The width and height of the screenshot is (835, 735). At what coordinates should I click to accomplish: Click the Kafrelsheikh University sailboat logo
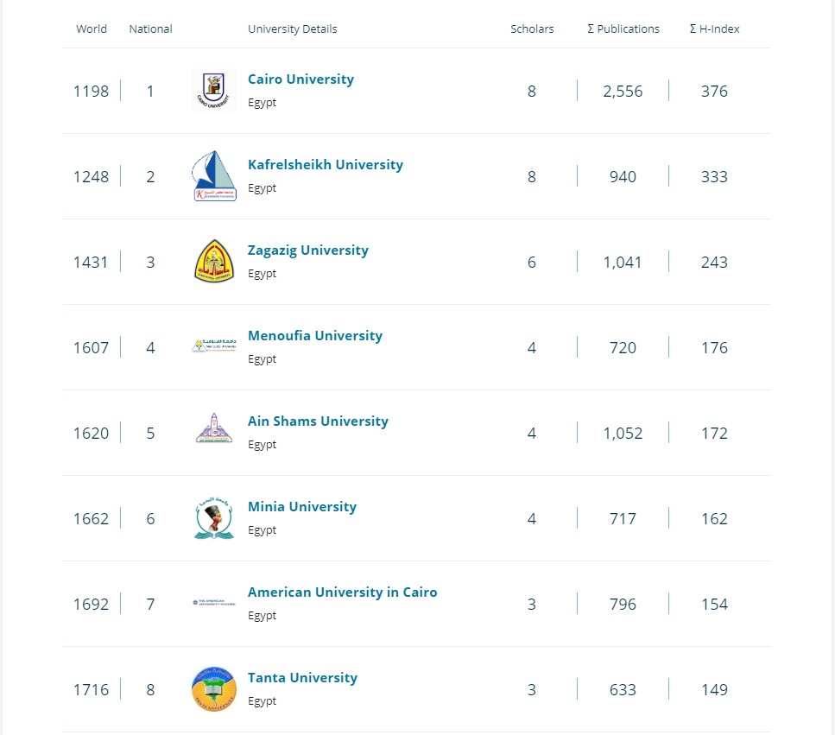click(x=213, y=176)
